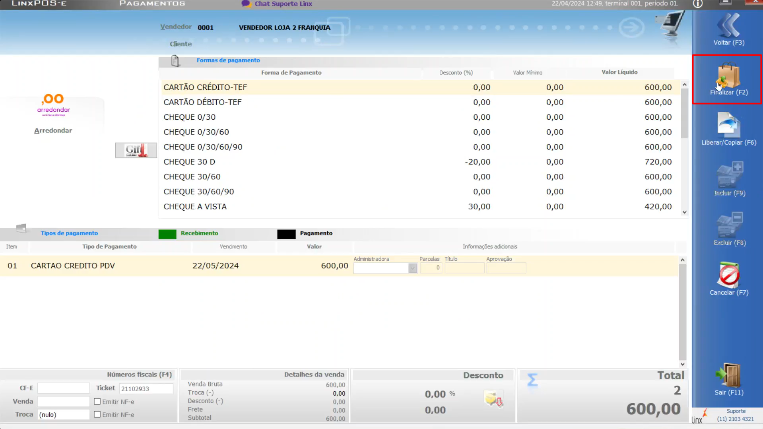Open Chat Suporte Linx link

[x=283, y=4]
